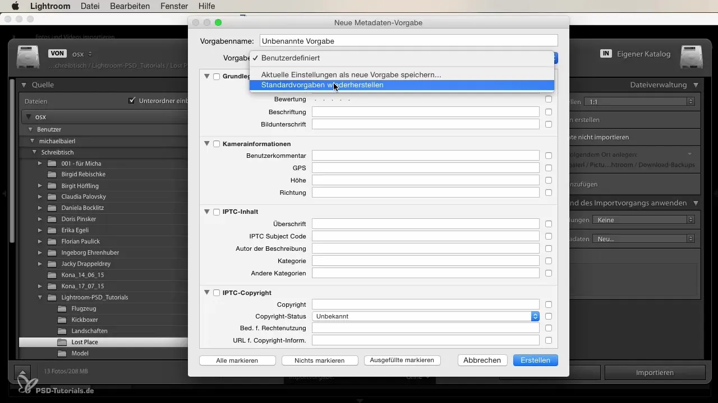Click the destination catalog drive icon
The width and height of the screenshot is (718, 403).
coord(692,57)
